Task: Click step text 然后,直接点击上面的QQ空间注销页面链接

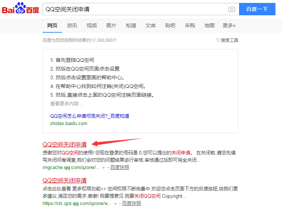Action: 105,95
